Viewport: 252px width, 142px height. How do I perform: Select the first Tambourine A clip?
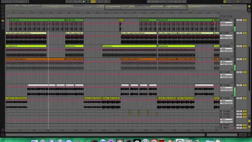click(x=26, y=46)
